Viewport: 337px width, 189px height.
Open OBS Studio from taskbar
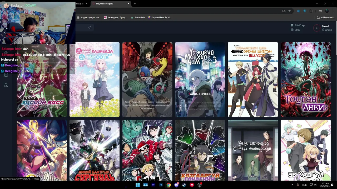coord(200,185)
